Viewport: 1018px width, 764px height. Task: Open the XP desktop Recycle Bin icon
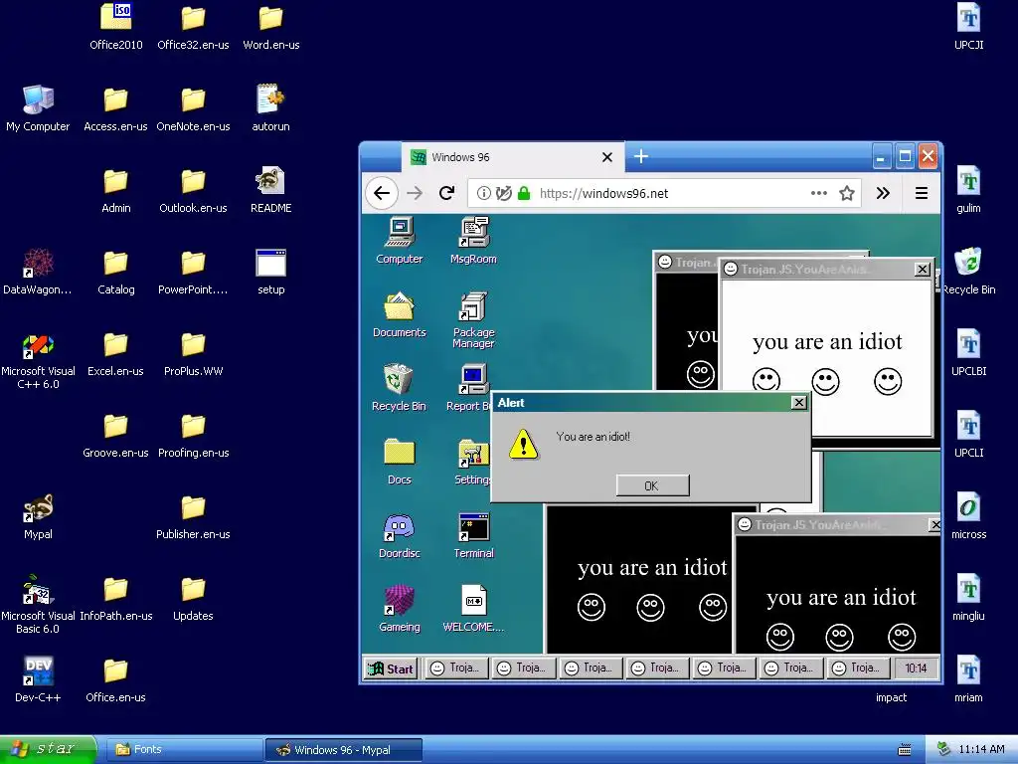coord(968,262)
